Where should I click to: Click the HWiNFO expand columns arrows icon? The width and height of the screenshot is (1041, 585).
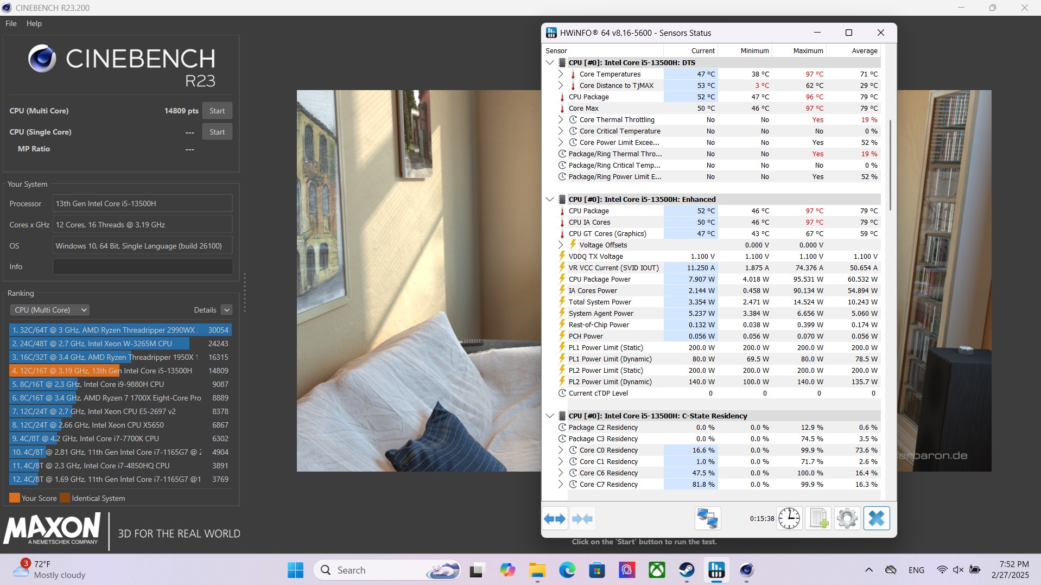click(555, 519)
